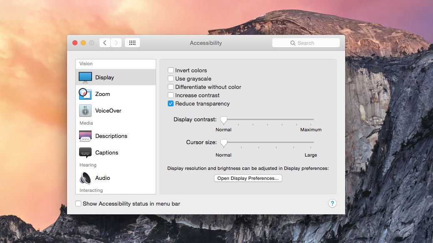Open the help question mark
Viewport: 433px width, 243px height.
point(332,204)
